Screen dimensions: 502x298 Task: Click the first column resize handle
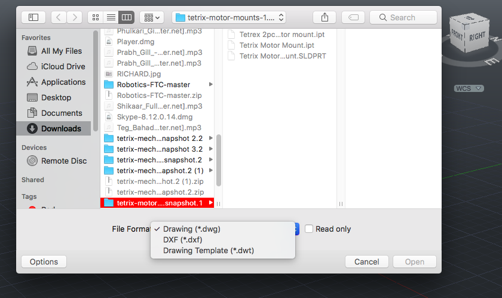pos(218,204)
